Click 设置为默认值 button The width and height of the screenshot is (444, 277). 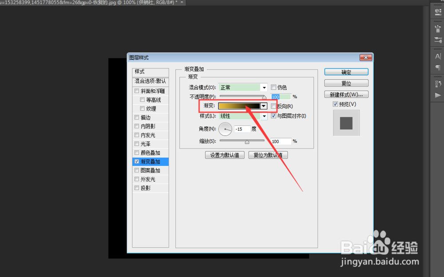tap(225, 155)
